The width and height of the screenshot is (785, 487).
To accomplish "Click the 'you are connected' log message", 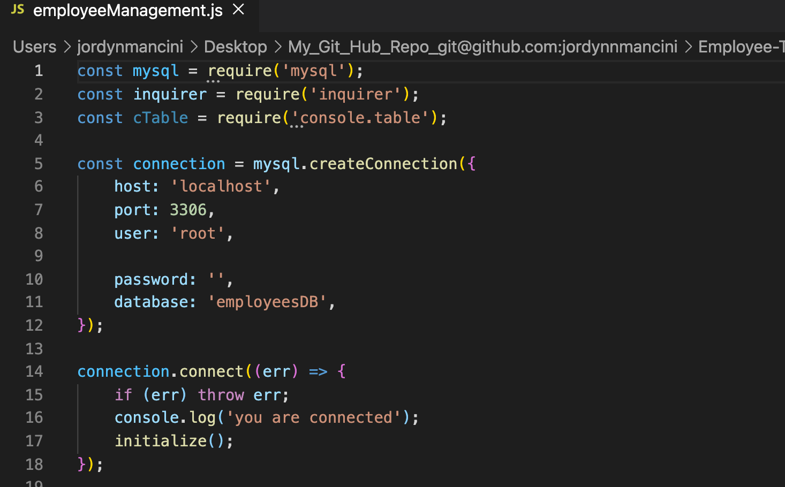I will click(x=313, y=418).
